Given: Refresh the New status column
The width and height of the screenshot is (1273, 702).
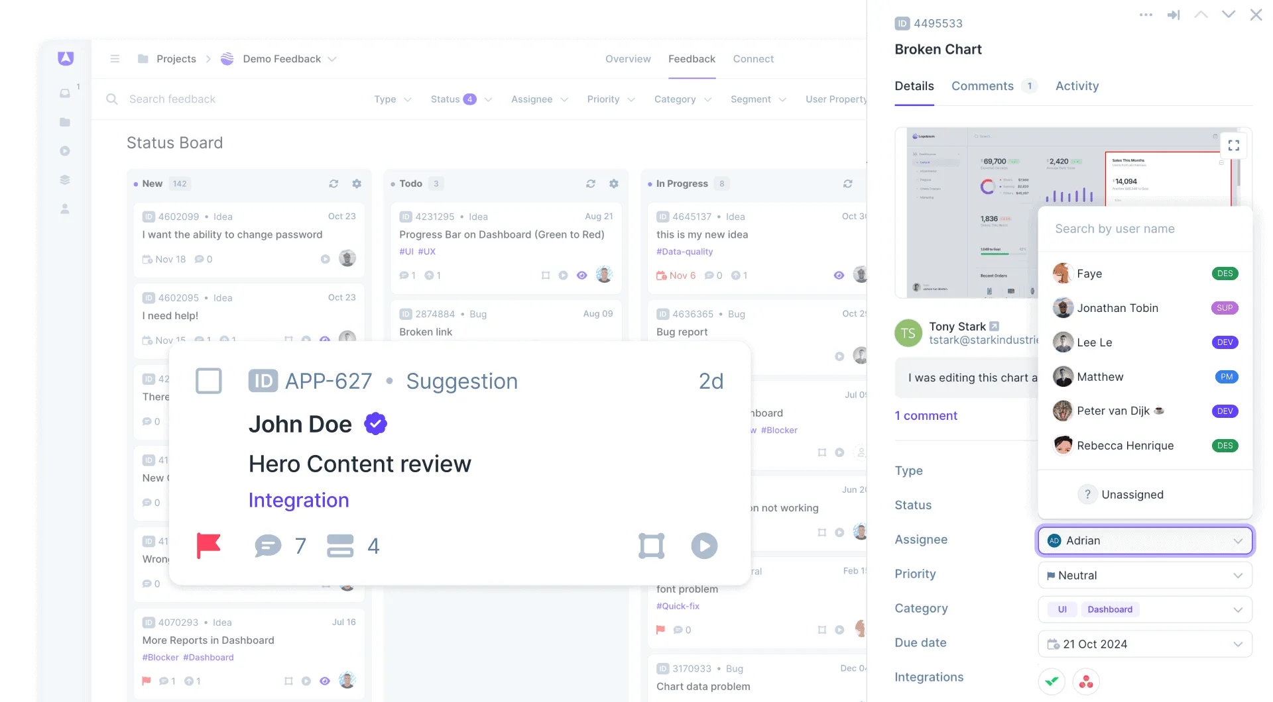Looking at the screenshot, I should [x=333, y=183].
